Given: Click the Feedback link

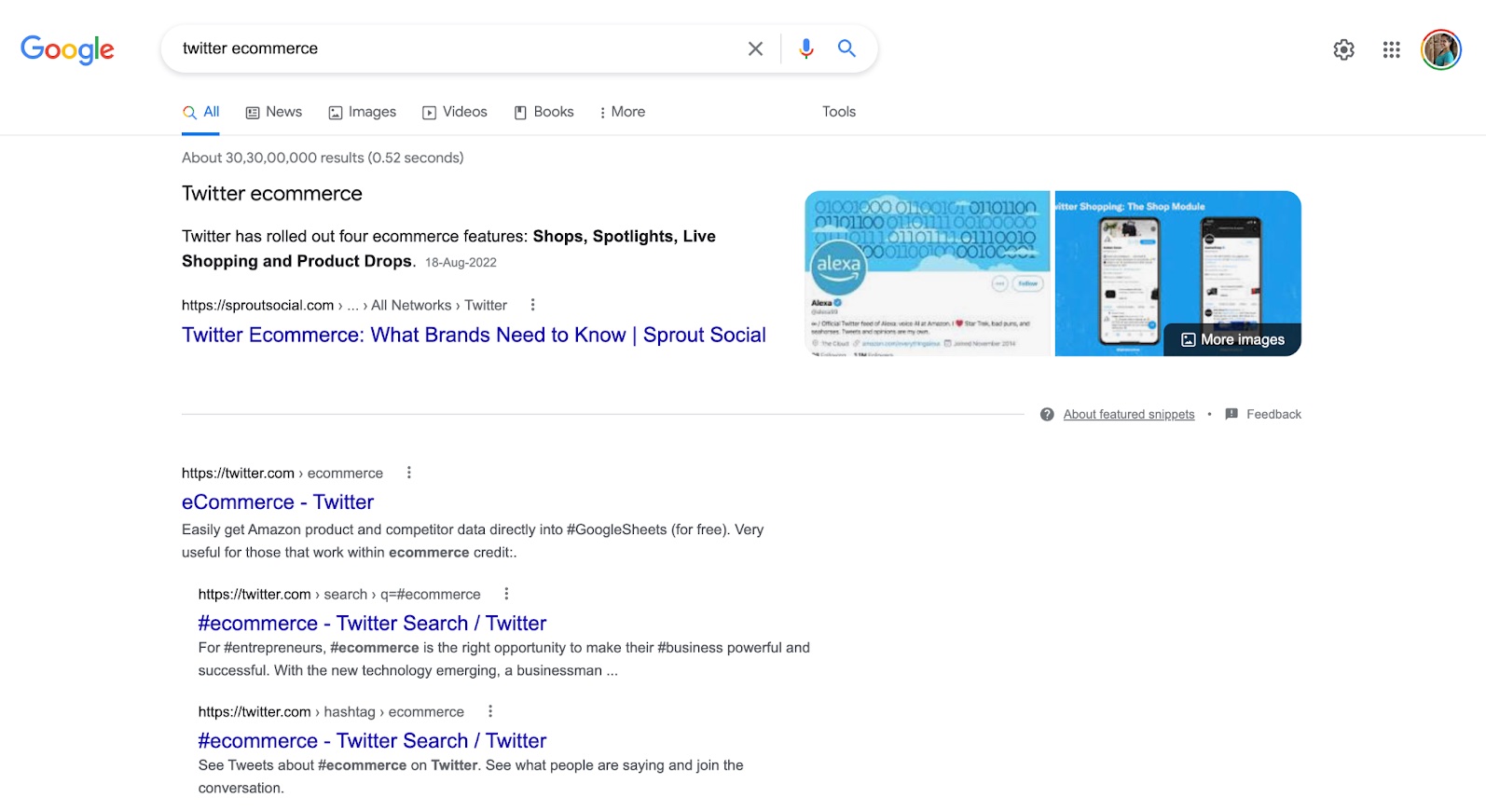Looking at the screenshot, I should (1263, 414).
